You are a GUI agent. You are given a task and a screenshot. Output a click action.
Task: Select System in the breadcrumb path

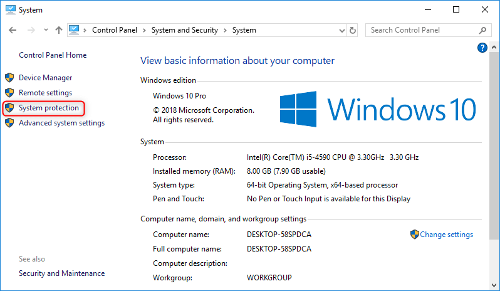coord(244,30)
